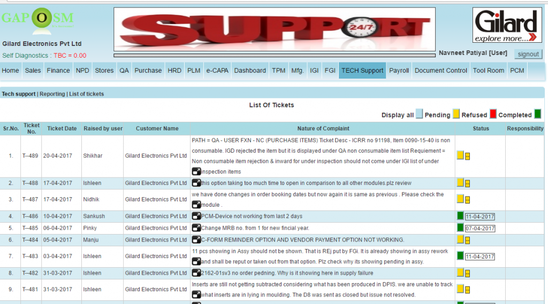
Task: Click the green completed square for T--483
Action: point(460,256)
